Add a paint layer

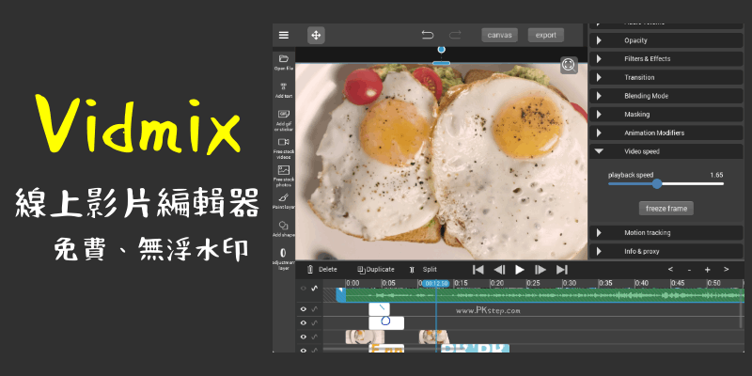pos(284,201)
